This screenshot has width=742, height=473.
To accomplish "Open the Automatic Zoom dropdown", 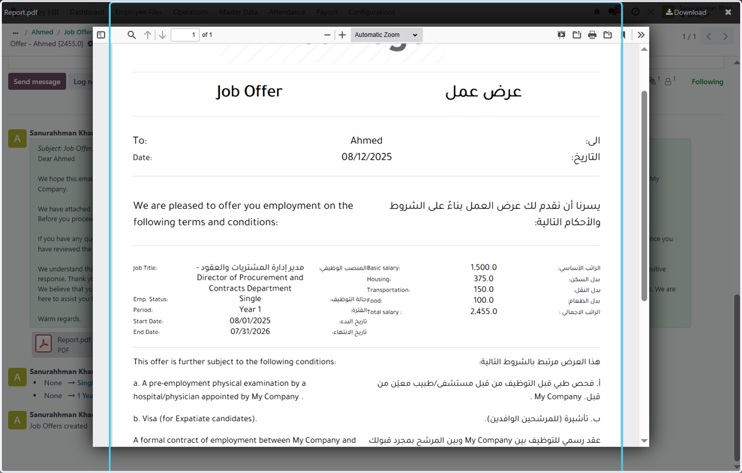I will [x=386, y=35].
